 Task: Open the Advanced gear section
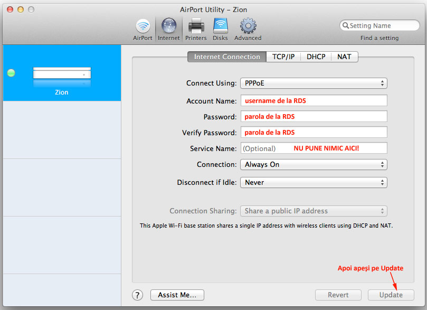click(248, 29)
